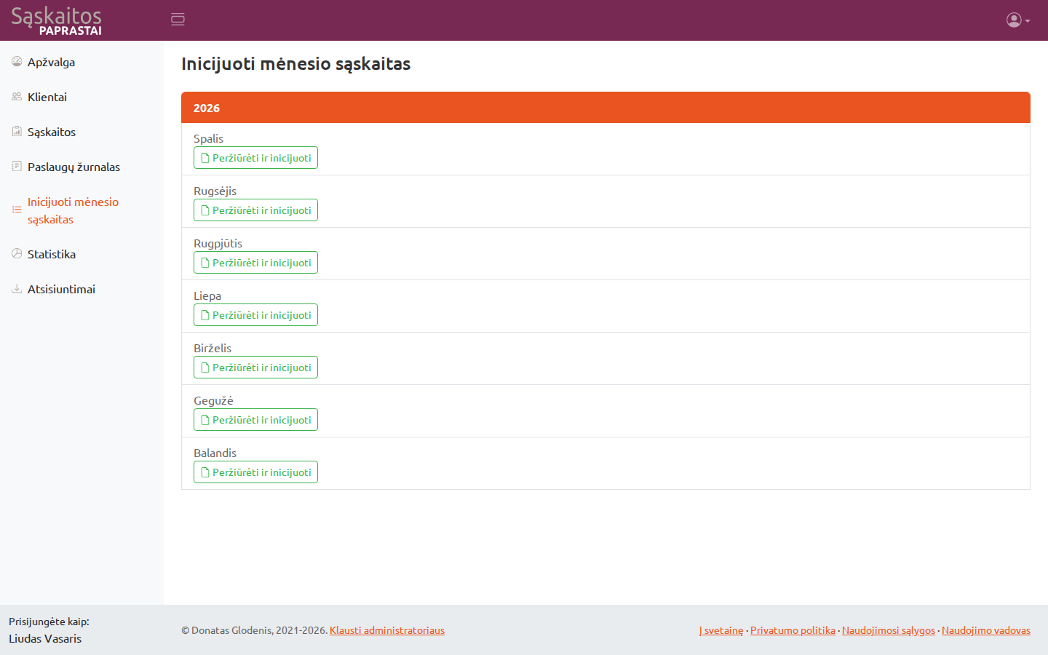Click Peržiūrėti ir inicijuoti for Liepa
1048x655 pixels.
[x=255, y=315]
